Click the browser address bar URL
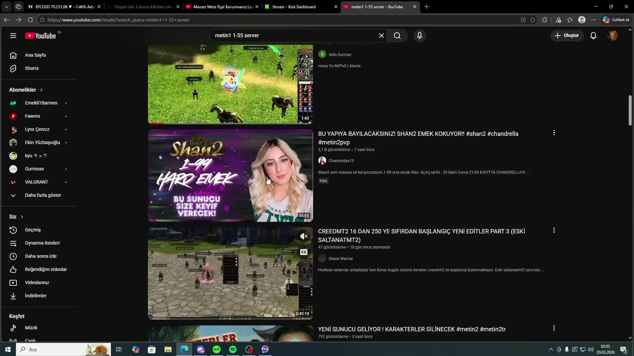 pos(119,20)
